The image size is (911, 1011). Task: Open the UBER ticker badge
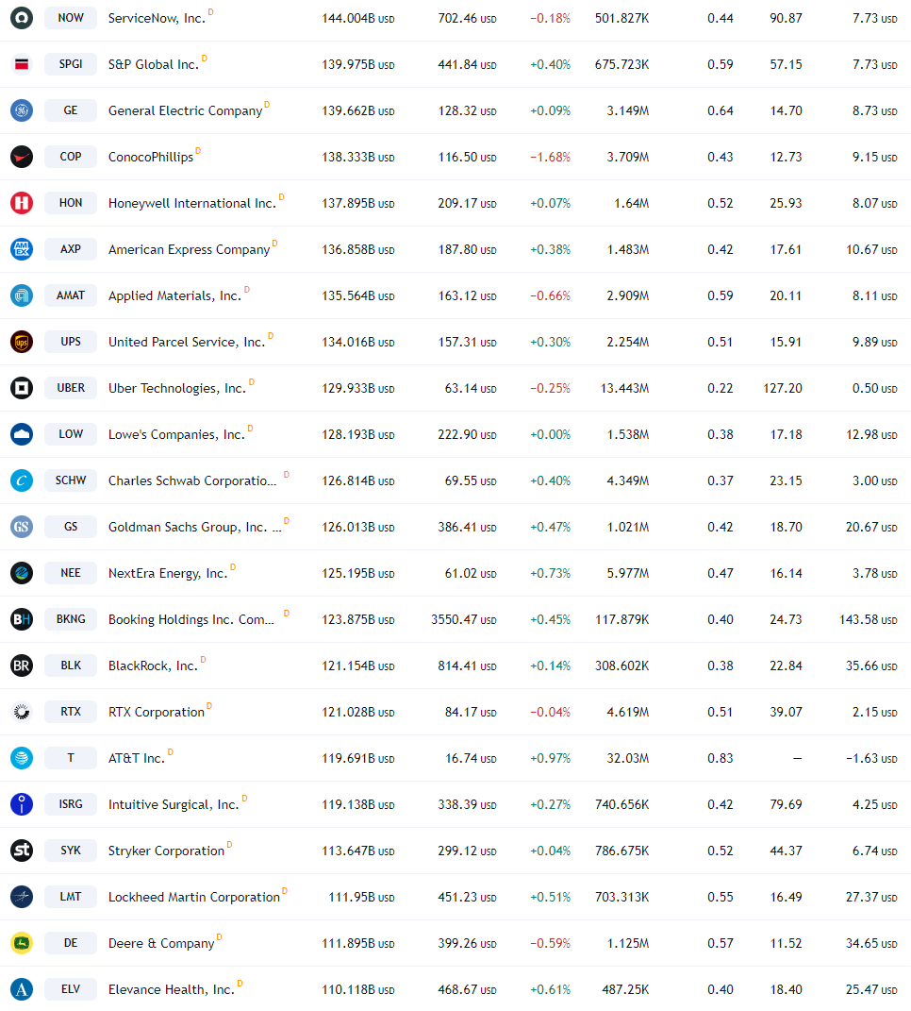71,388
